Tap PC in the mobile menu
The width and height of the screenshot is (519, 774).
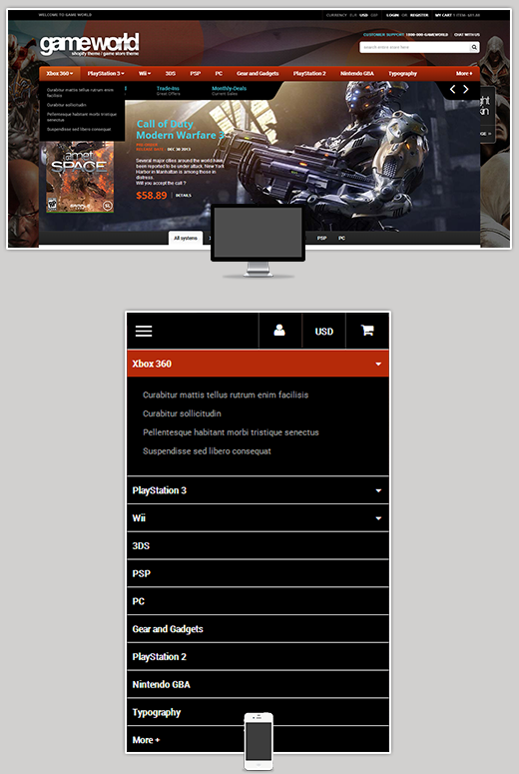click(x=258, y=601)
